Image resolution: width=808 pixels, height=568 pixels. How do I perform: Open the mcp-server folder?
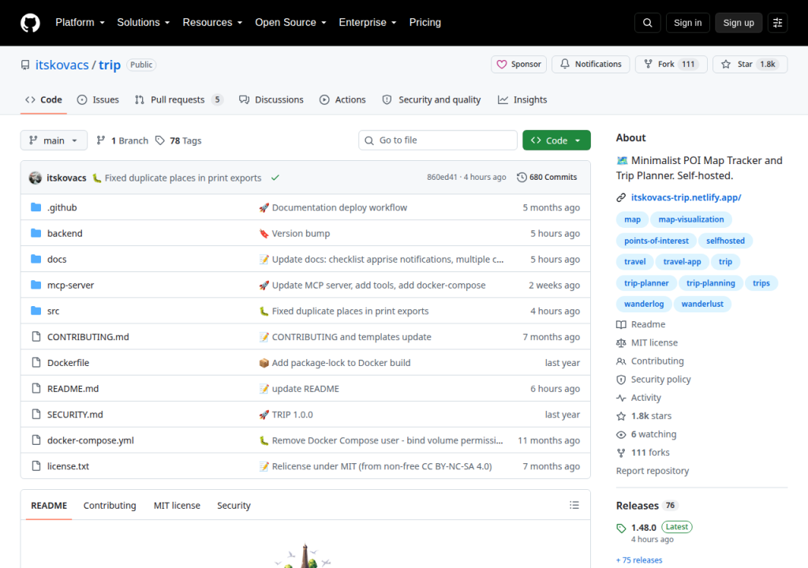coord(70,285)
